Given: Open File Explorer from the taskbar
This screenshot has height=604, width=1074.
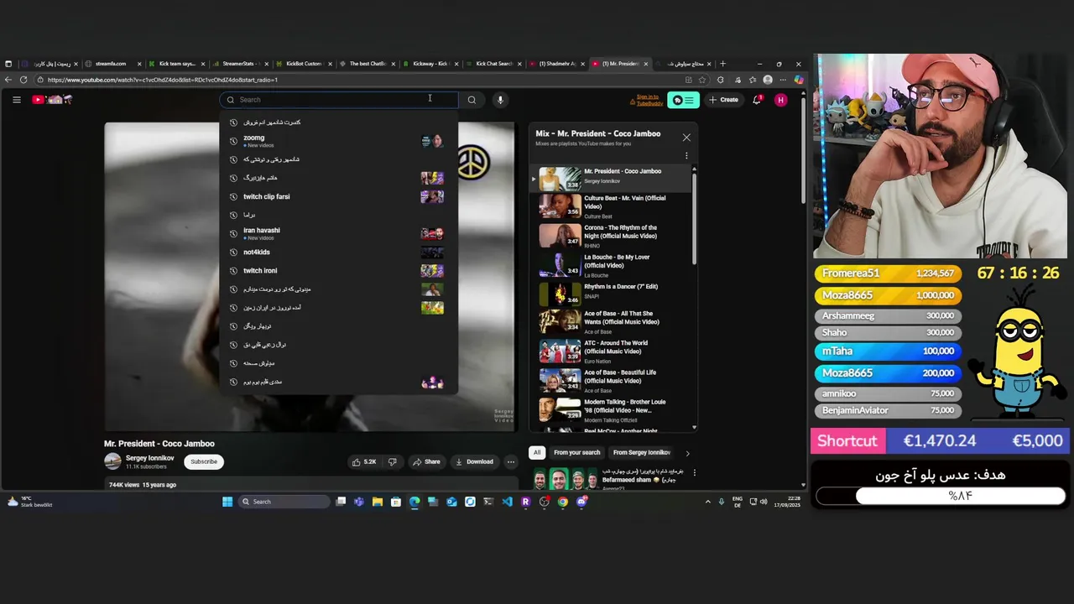Looking at the screenshot, I should (378, 502).
